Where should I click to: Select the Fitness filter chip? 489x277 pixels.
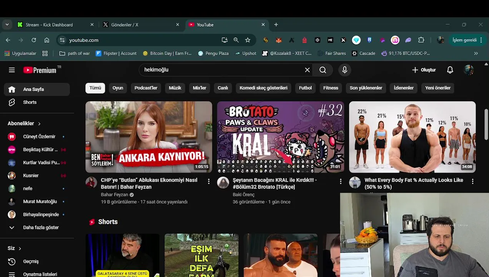[331, 88]
